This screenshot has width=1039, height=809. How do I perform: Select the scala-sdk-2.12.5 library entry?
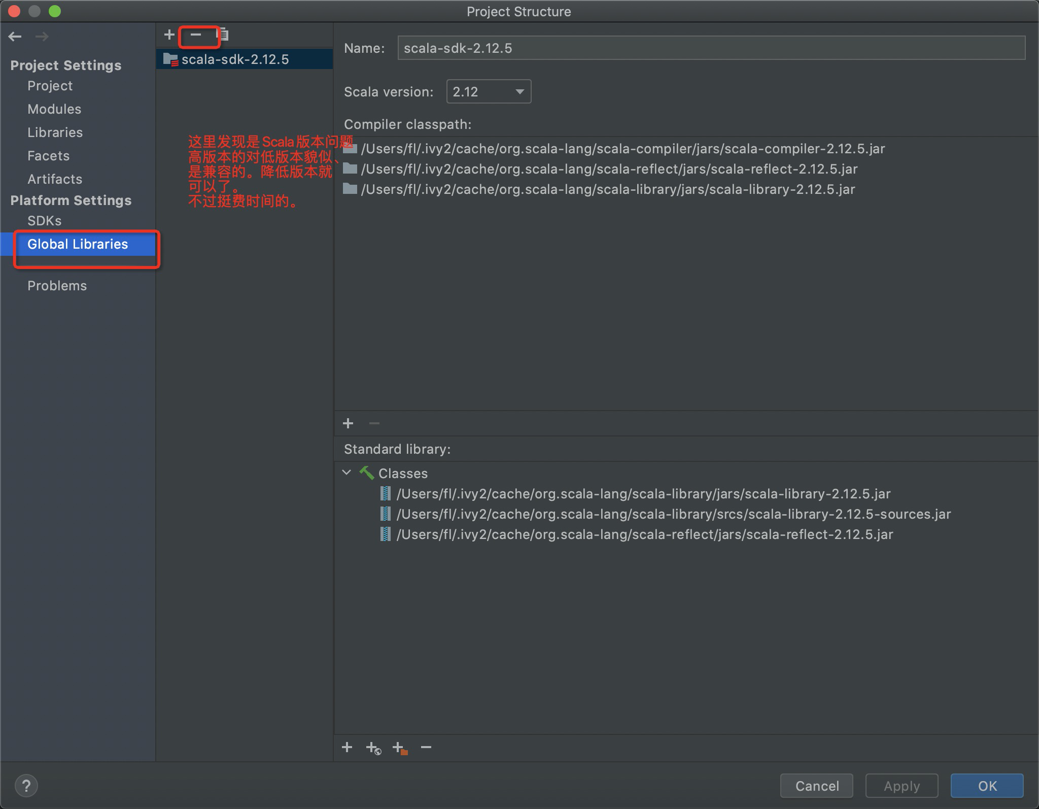click(235, 59)
